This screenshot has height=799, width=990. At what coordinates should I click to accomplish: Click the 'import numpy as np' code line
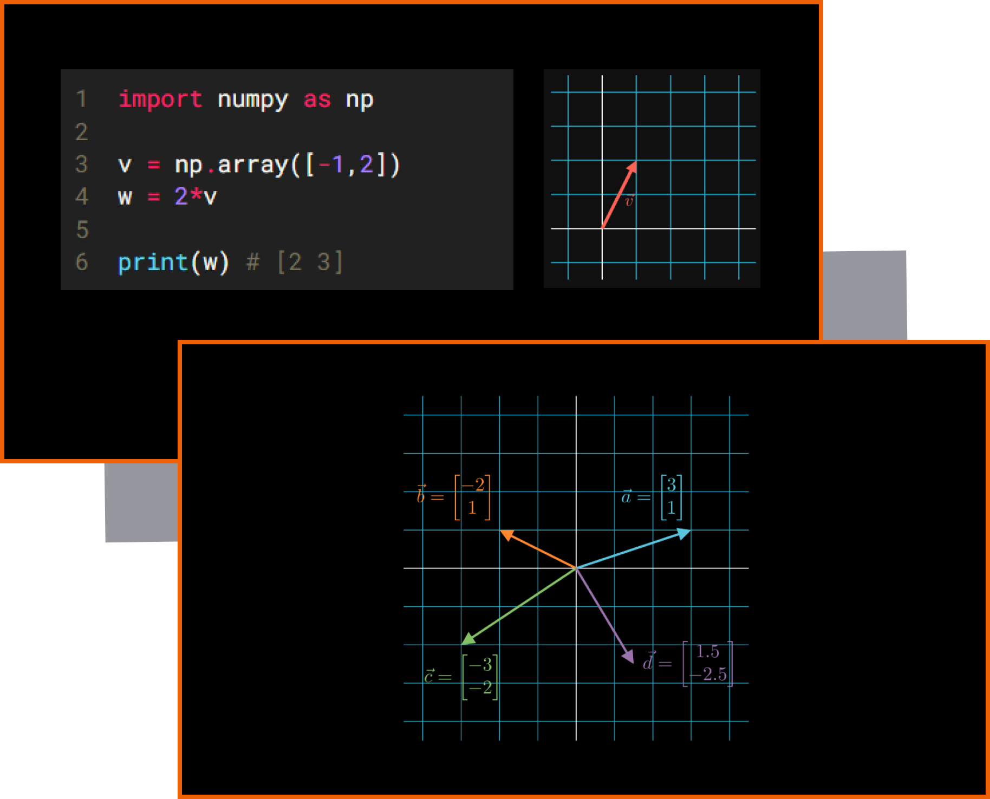point(246,100)
